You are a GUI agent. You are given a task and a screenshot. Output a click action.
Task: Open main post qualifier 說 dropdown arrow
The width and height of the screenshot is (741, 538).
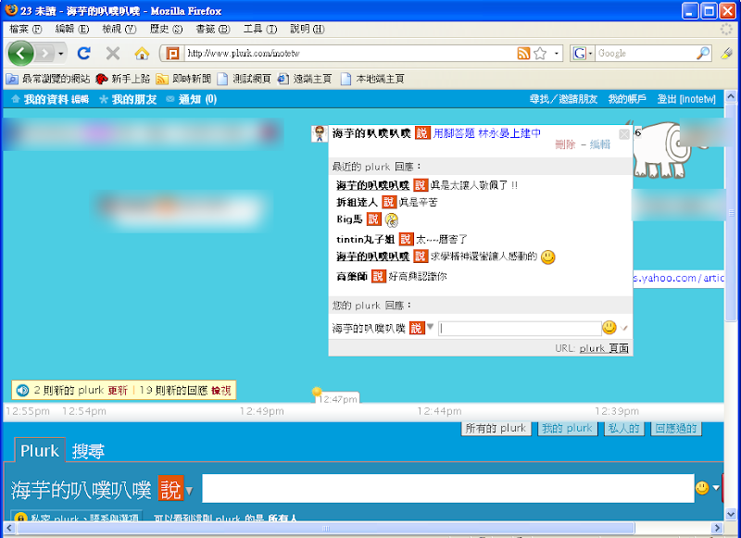tap(189, 491)
